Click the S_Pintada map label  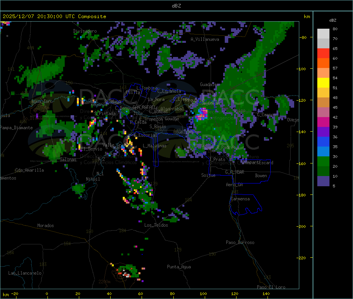click(x=105, y=114)
